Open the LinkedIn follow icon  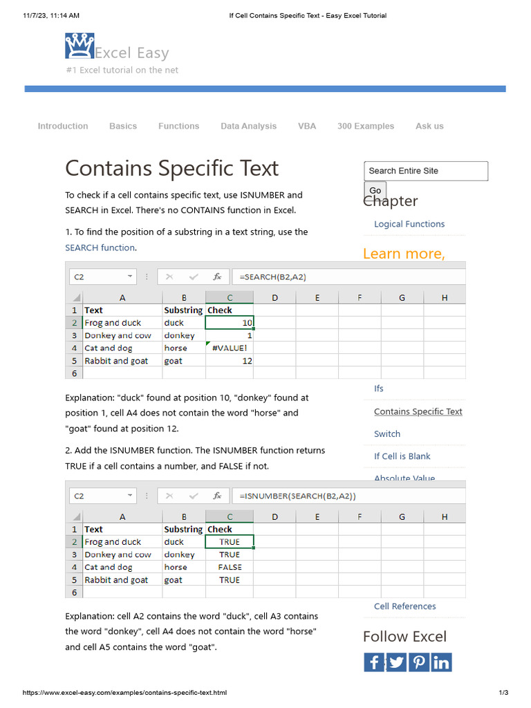click(441, 662)
